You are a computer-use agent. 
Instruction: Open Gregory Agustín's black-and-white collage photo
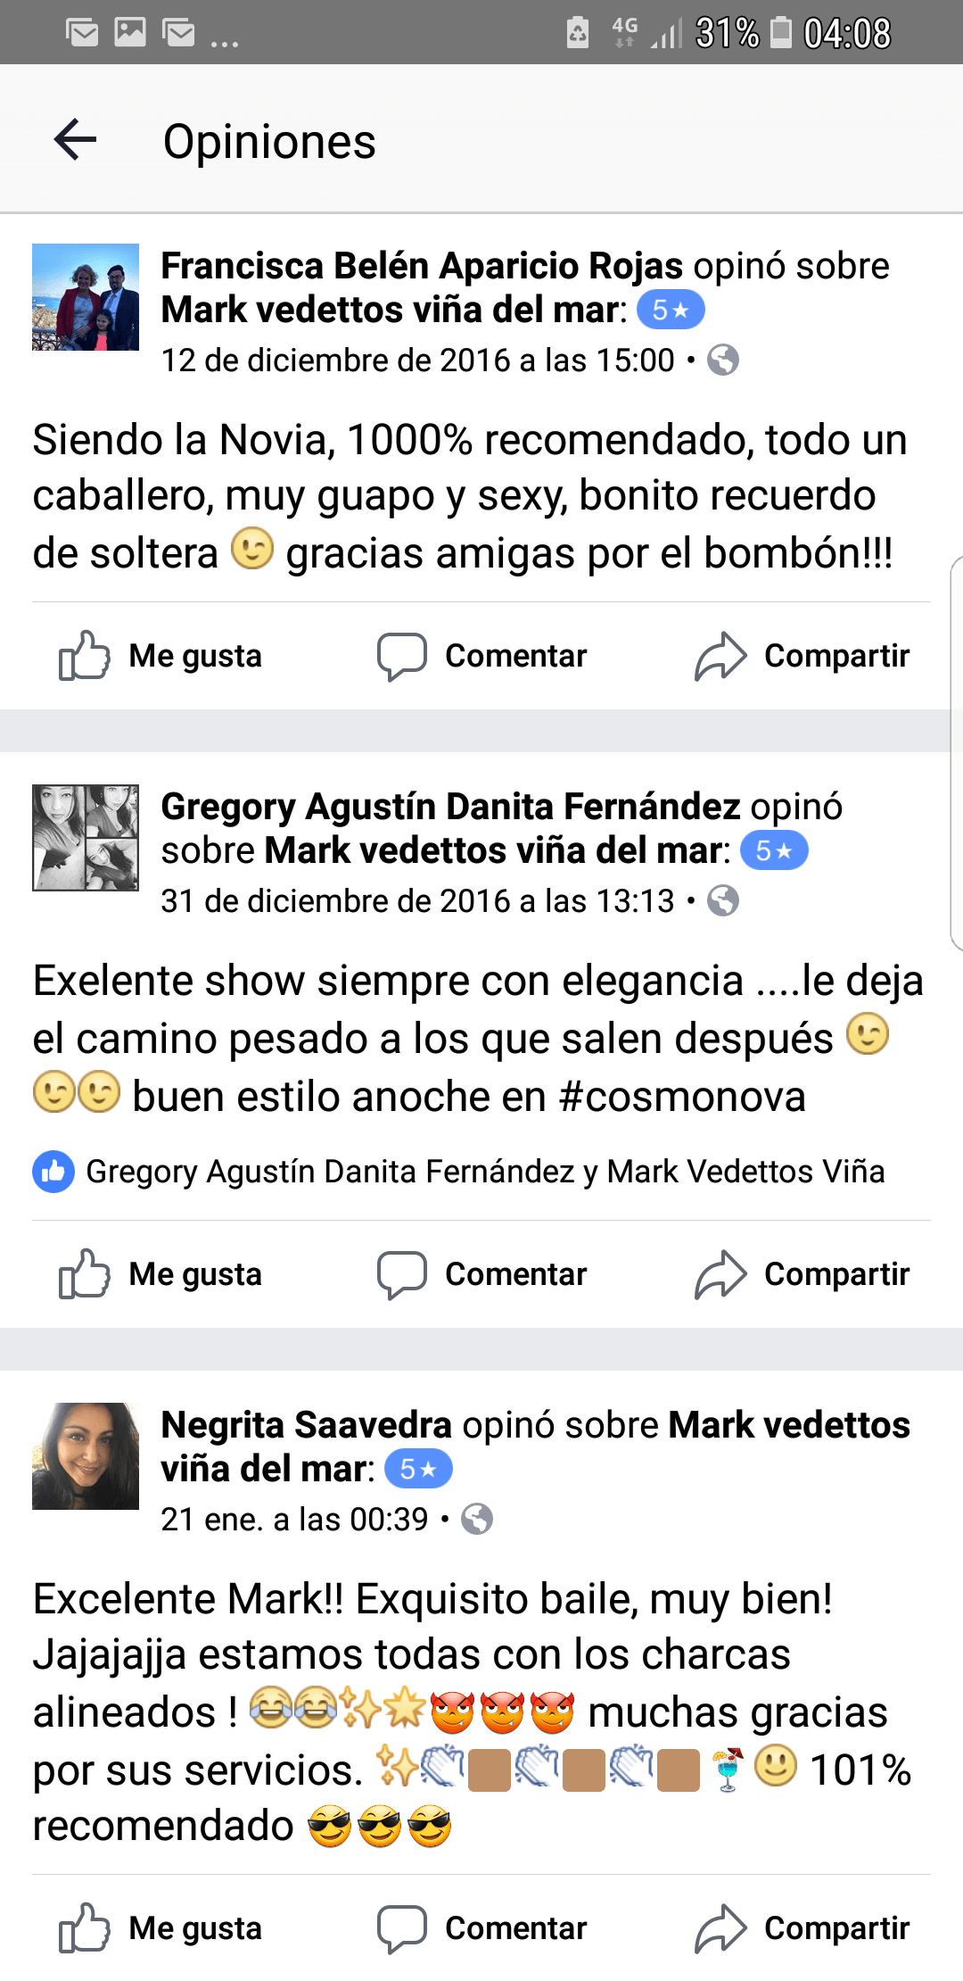tap(86, 838)
